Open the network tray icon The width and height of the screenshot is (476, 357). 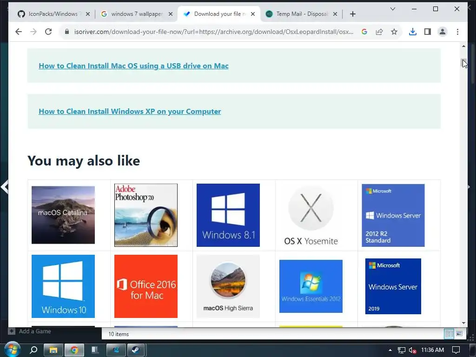(x=401, y=350)
